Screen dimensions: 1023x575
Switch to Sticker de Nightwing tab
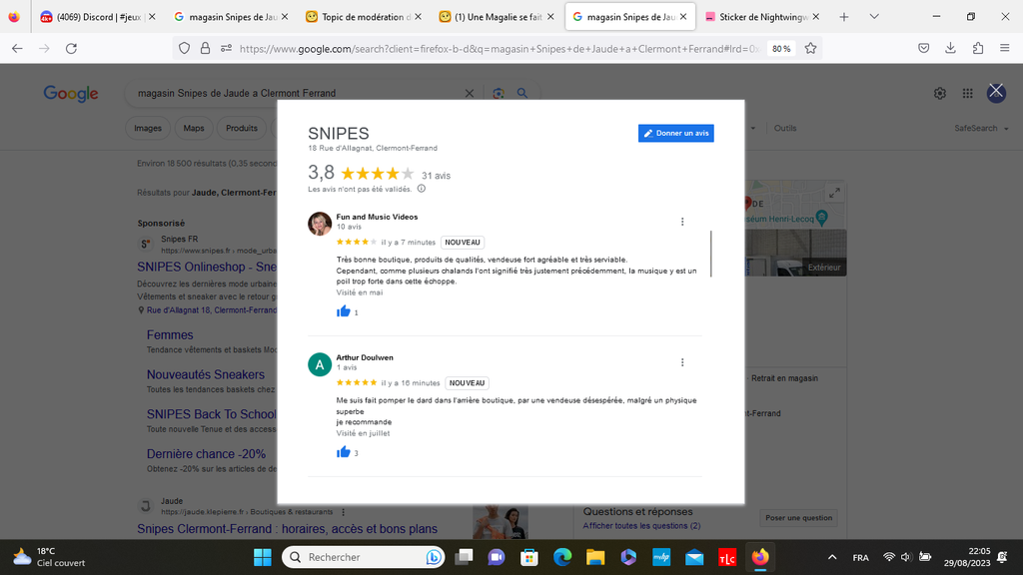click(761, 17)
